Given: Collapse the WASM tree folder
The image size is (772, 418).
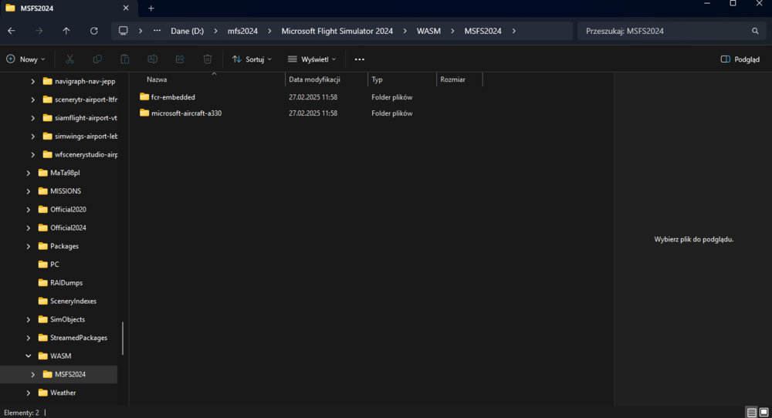Looking at the screenshot, I should tap(29, 356).
